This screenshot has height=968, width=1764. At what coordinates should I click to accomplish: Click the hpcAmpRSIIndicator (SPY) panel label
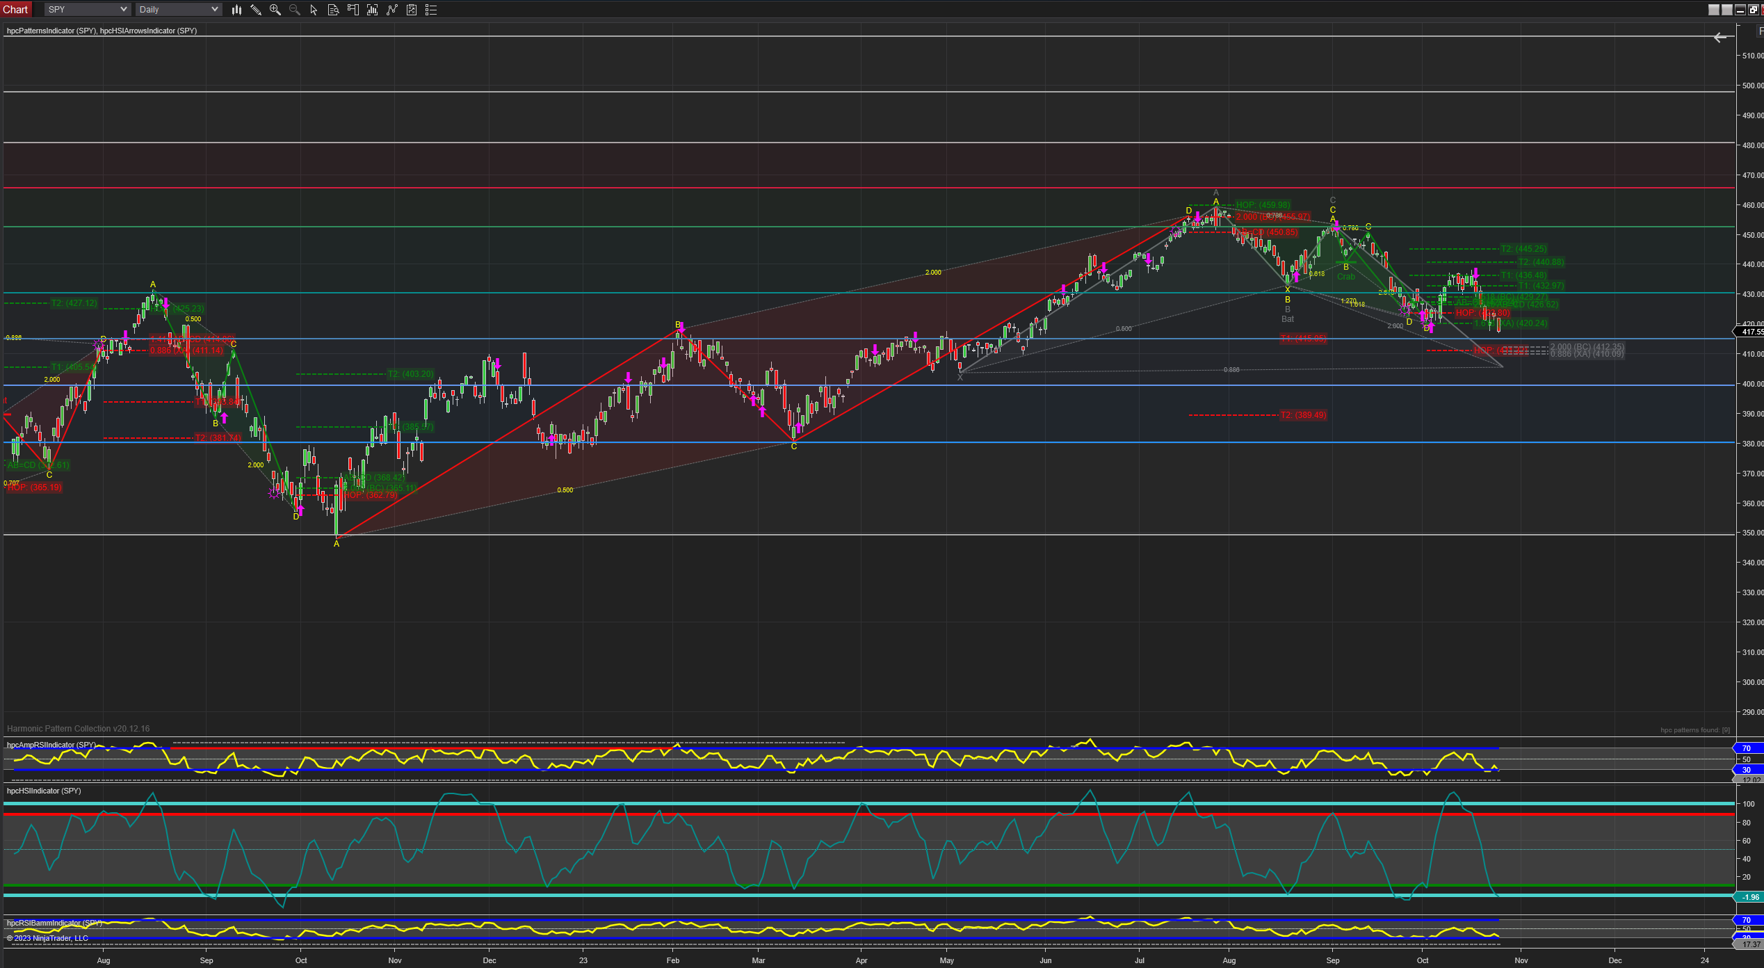tap(51, 745)
